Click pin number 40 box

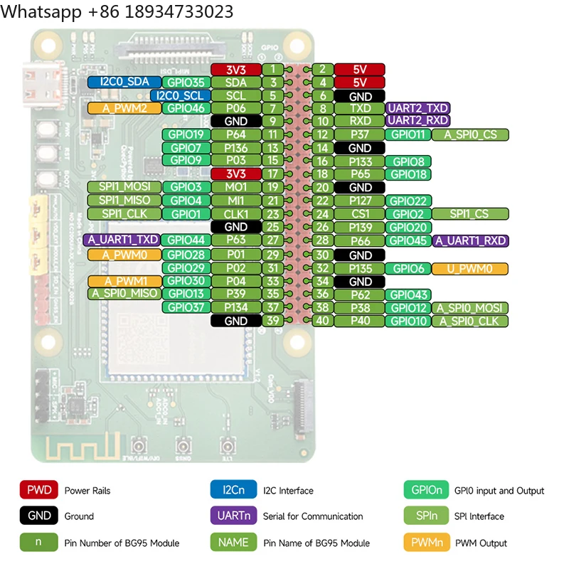[x=322, y=321]
